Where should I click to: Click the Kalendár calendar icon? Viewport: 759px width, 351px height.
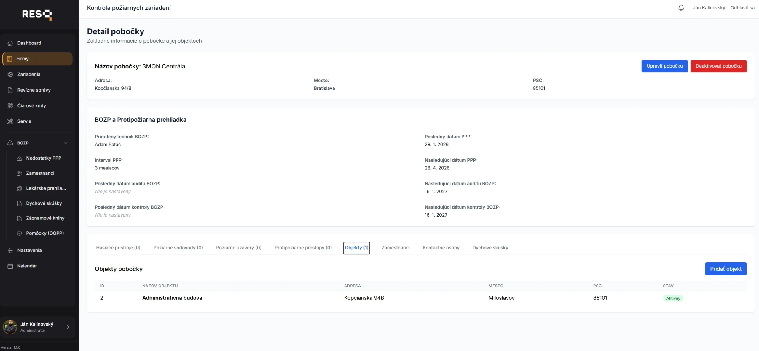pos(10,266)
